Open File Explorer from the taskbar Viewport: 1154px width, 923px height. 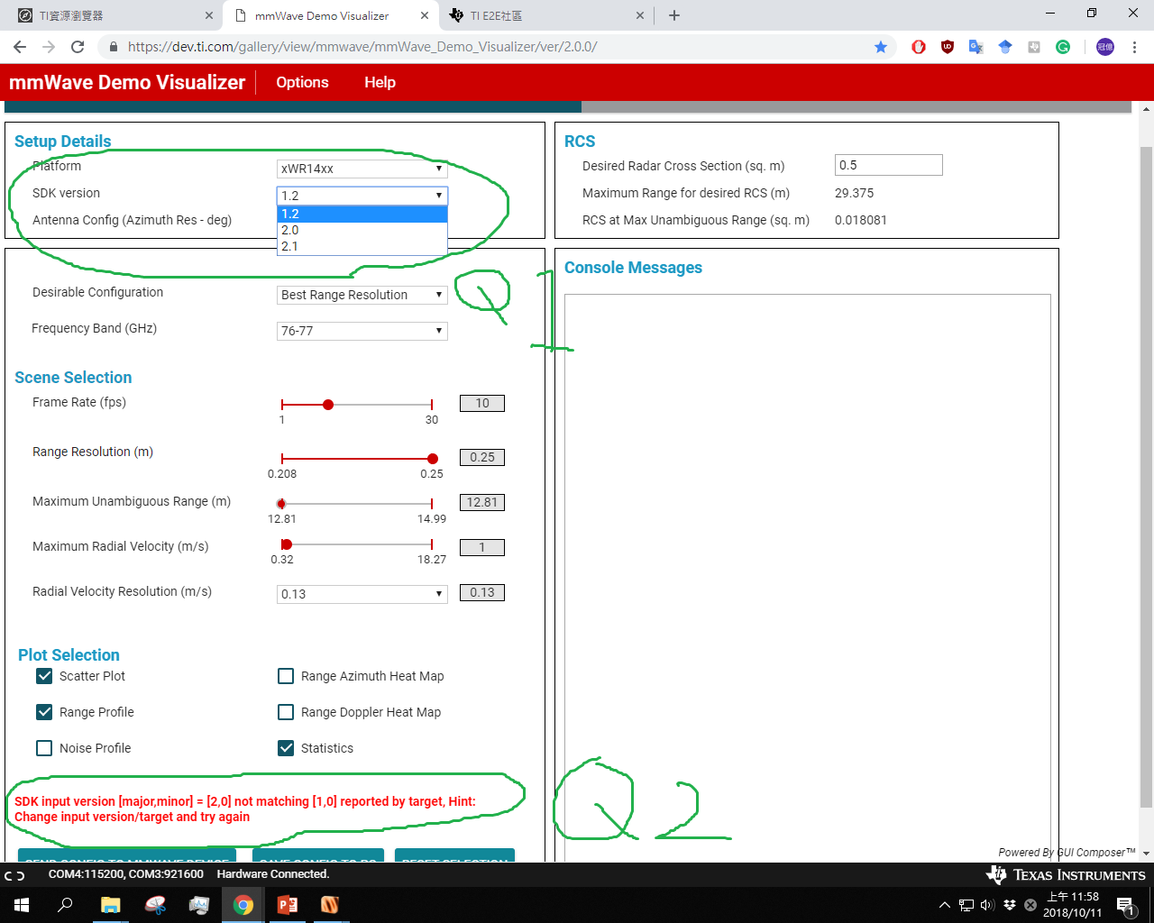click(110, 905)
